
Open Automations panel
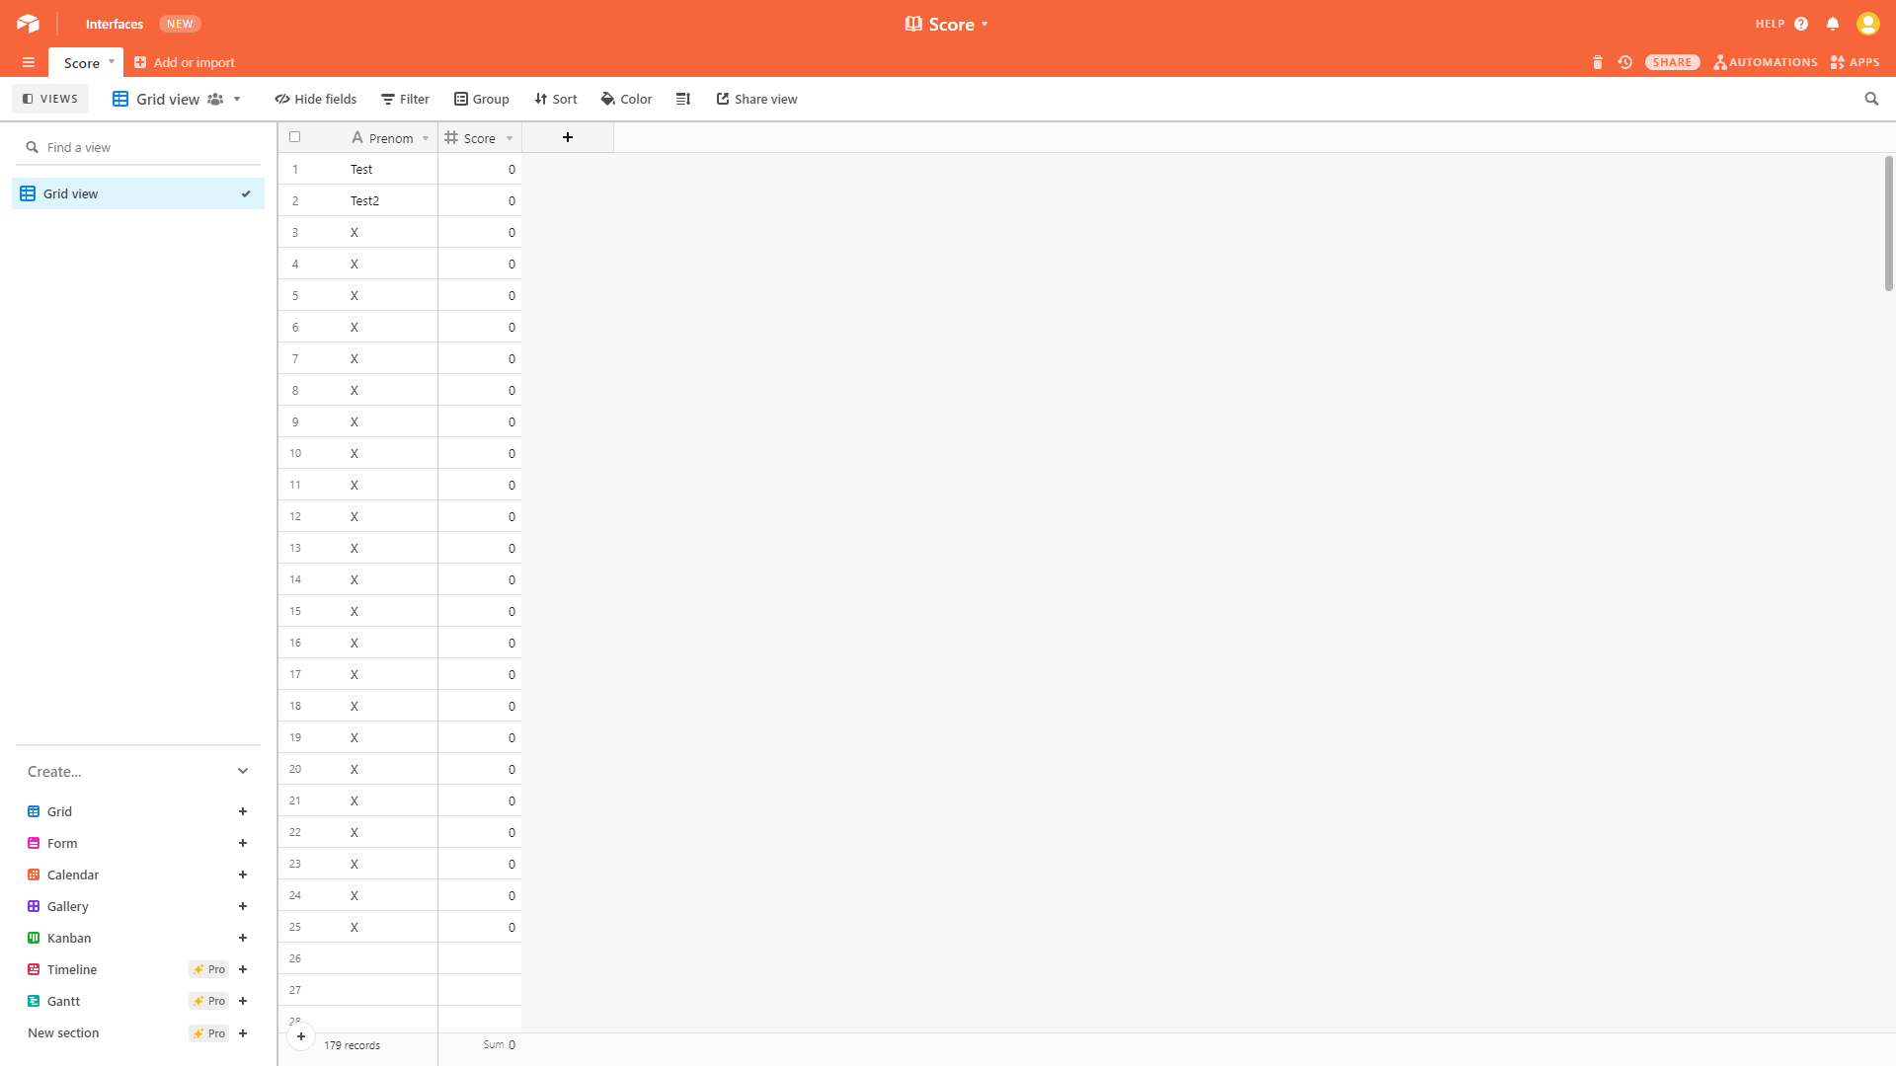1765,61
